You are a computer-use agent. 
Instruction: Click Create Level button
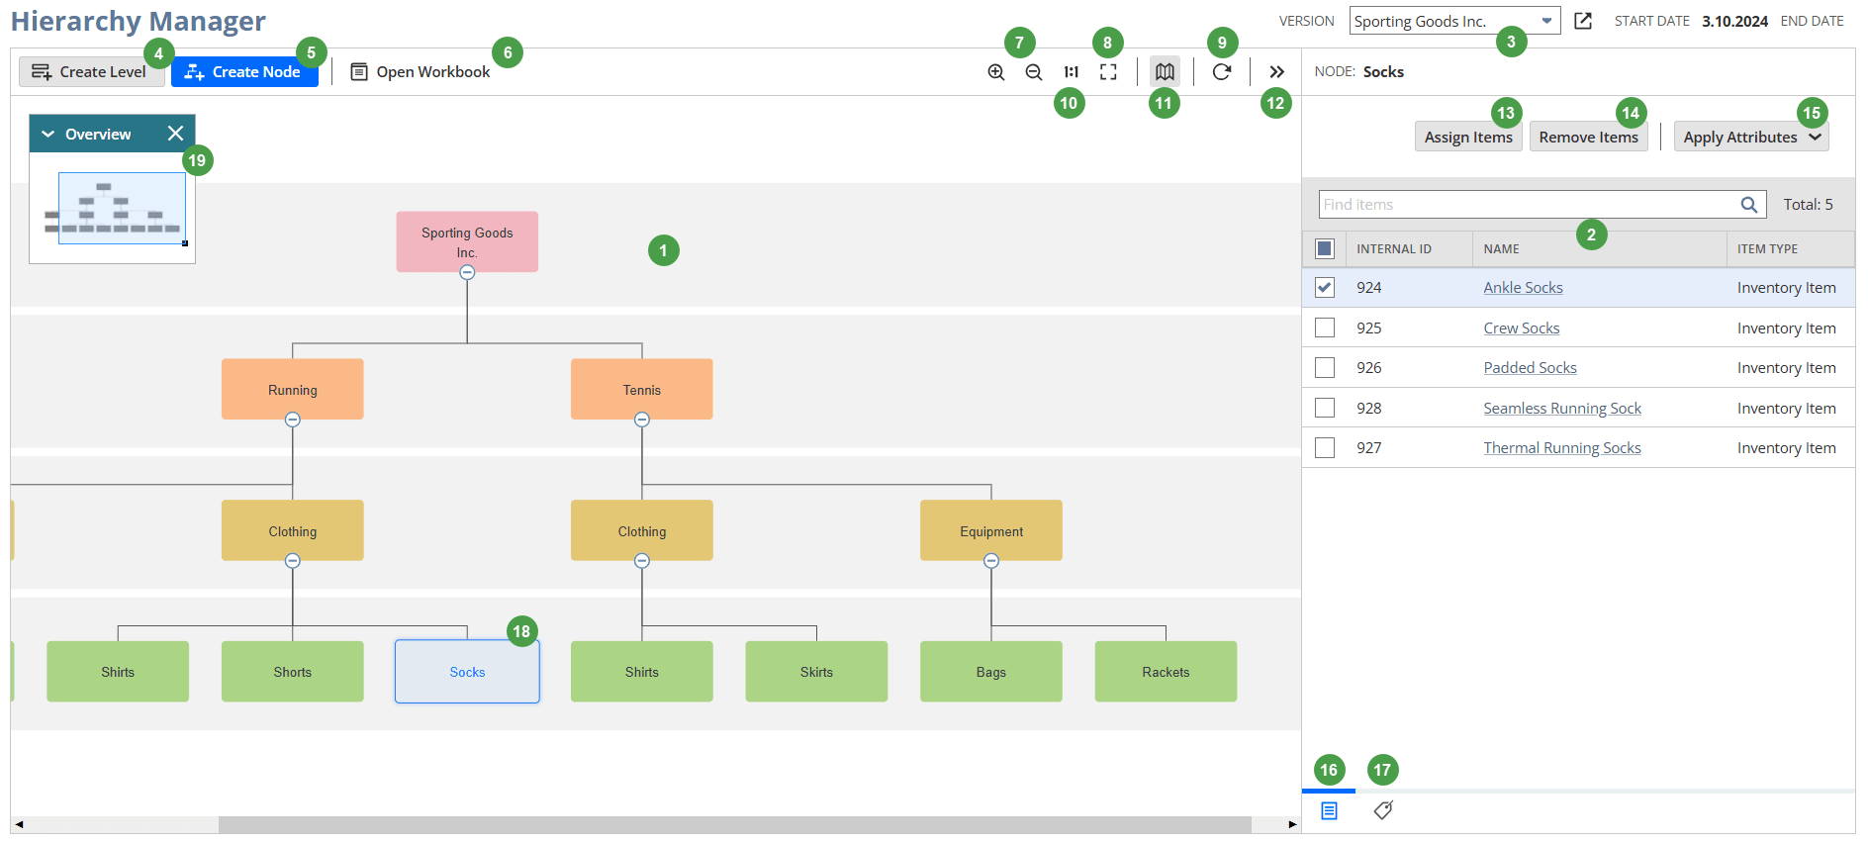click(x=92, y=71)
